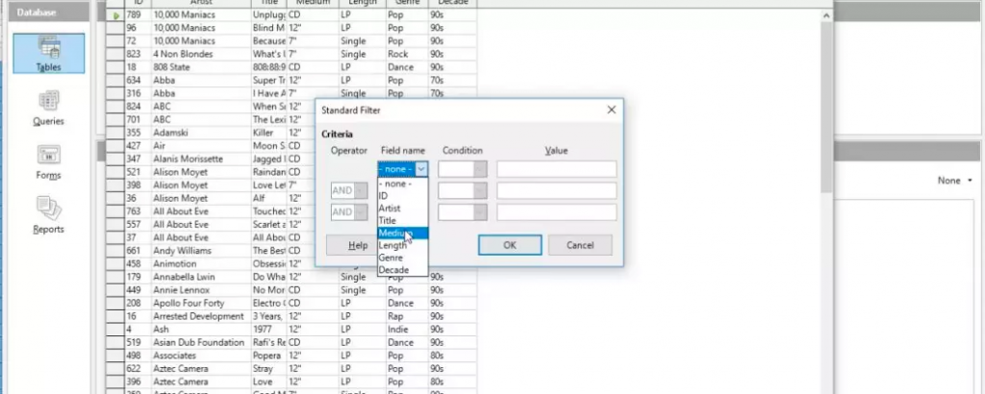Click the 'Popera' title cell
This screenshot has width=985, height=394.
point(269,356)
